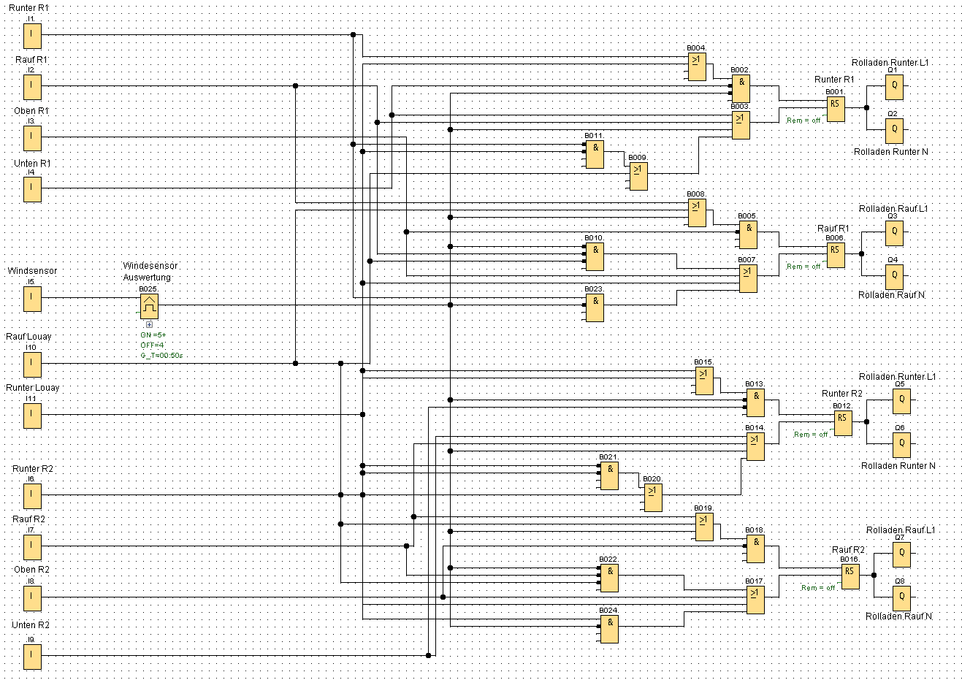Select the I10 input block Rauf Louay
Image resolution: width=962 pixels, height=680 pixels.
[x=32, y=364]
